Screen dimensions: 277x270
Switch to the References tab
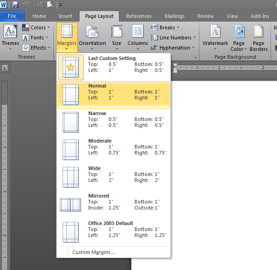[x=139, y=16]
